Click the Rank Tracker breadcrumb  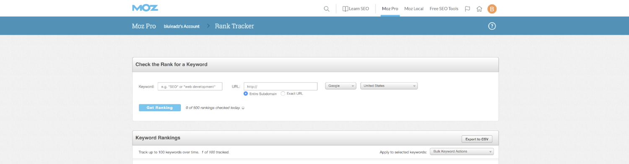click(x=234, y=26)
